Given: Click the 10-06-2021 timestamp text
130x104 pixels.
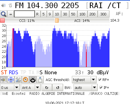Looking at the screenshot, I should pyautogui.click(x=65, y=103).
